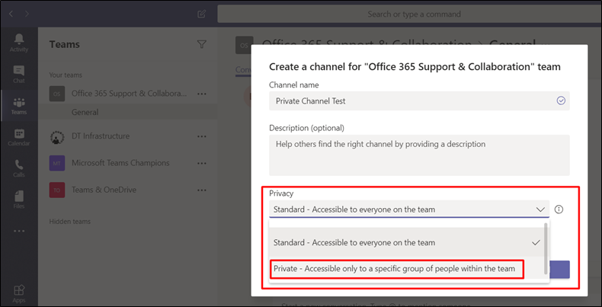Click the back navigation arrow
The width and height of the screenshot is (602, 307).
pos(11,14)
